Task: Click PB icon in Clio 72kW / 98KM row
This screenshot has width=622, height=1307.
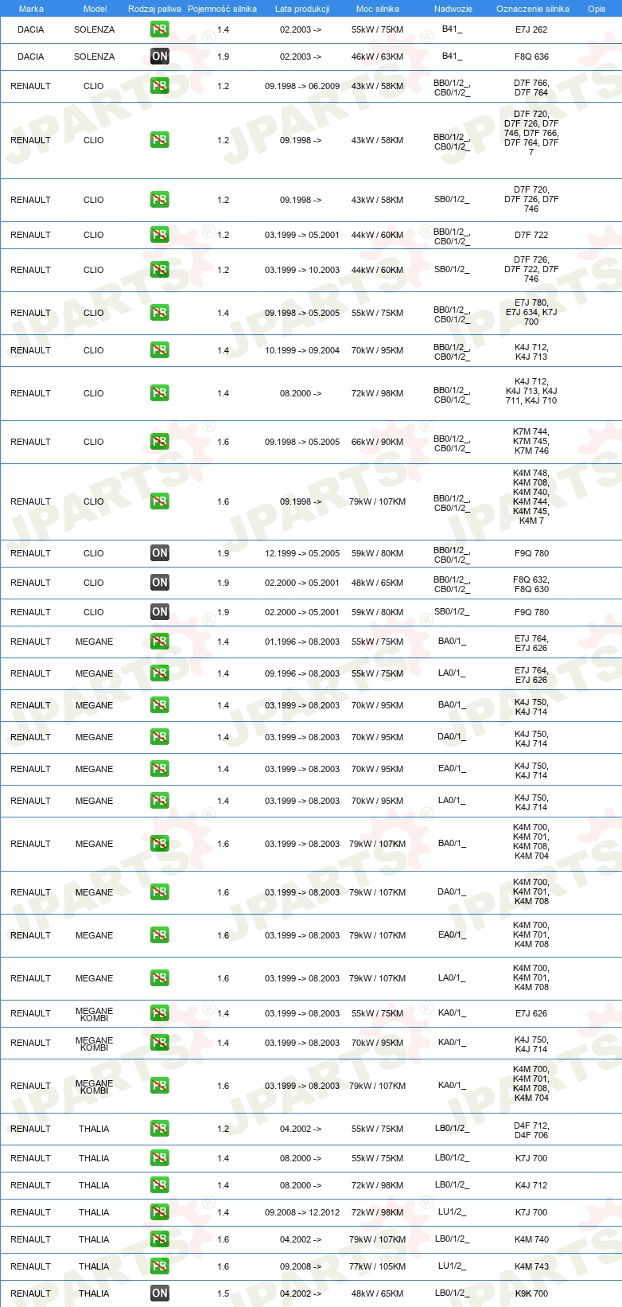Action: pos(160,393)
